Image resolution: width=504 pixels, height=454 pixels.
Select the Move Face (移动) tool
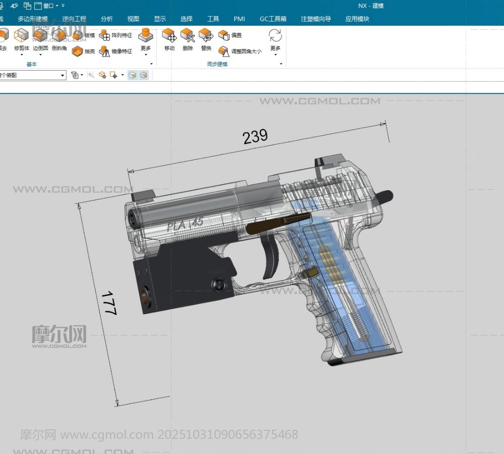(169, 39)
